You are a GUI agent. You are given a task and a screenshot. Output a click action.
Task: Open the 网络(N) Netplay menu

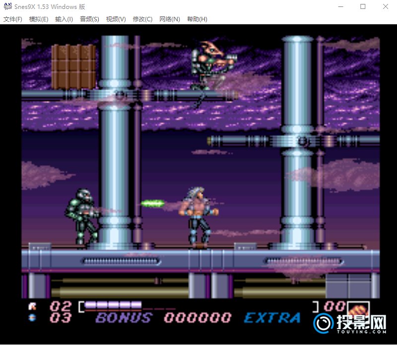169,19
